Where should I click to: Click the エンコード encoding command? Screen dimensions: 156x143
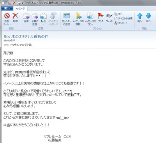tap(121, 23)
